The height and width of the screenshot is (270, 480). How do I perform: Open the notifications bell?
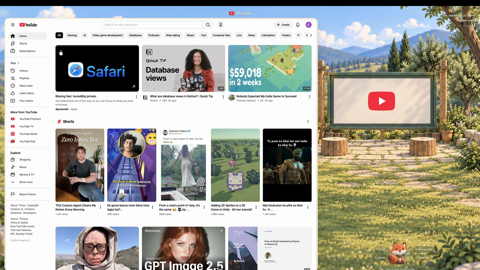click(298, 25)
